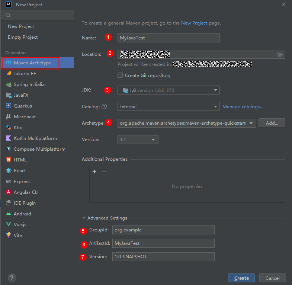Select the Kotlin Multiplatform icon
Viewport: 292px width, 285px height.
[x=9, y=138]
